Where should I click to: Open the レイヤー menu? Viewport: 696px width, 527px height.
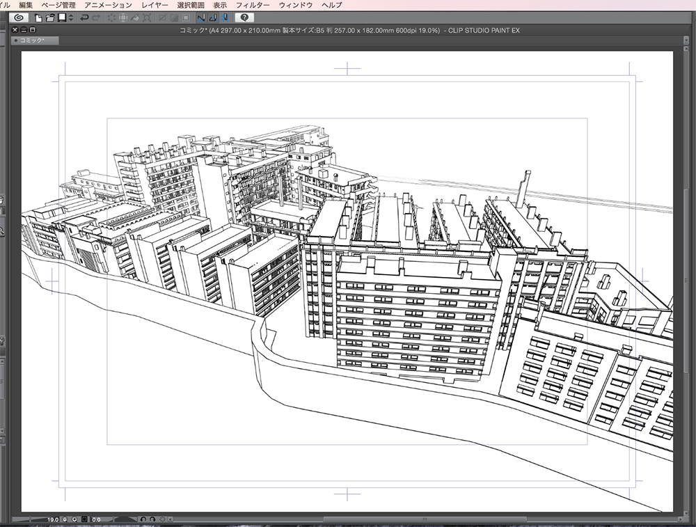(155, 5)
